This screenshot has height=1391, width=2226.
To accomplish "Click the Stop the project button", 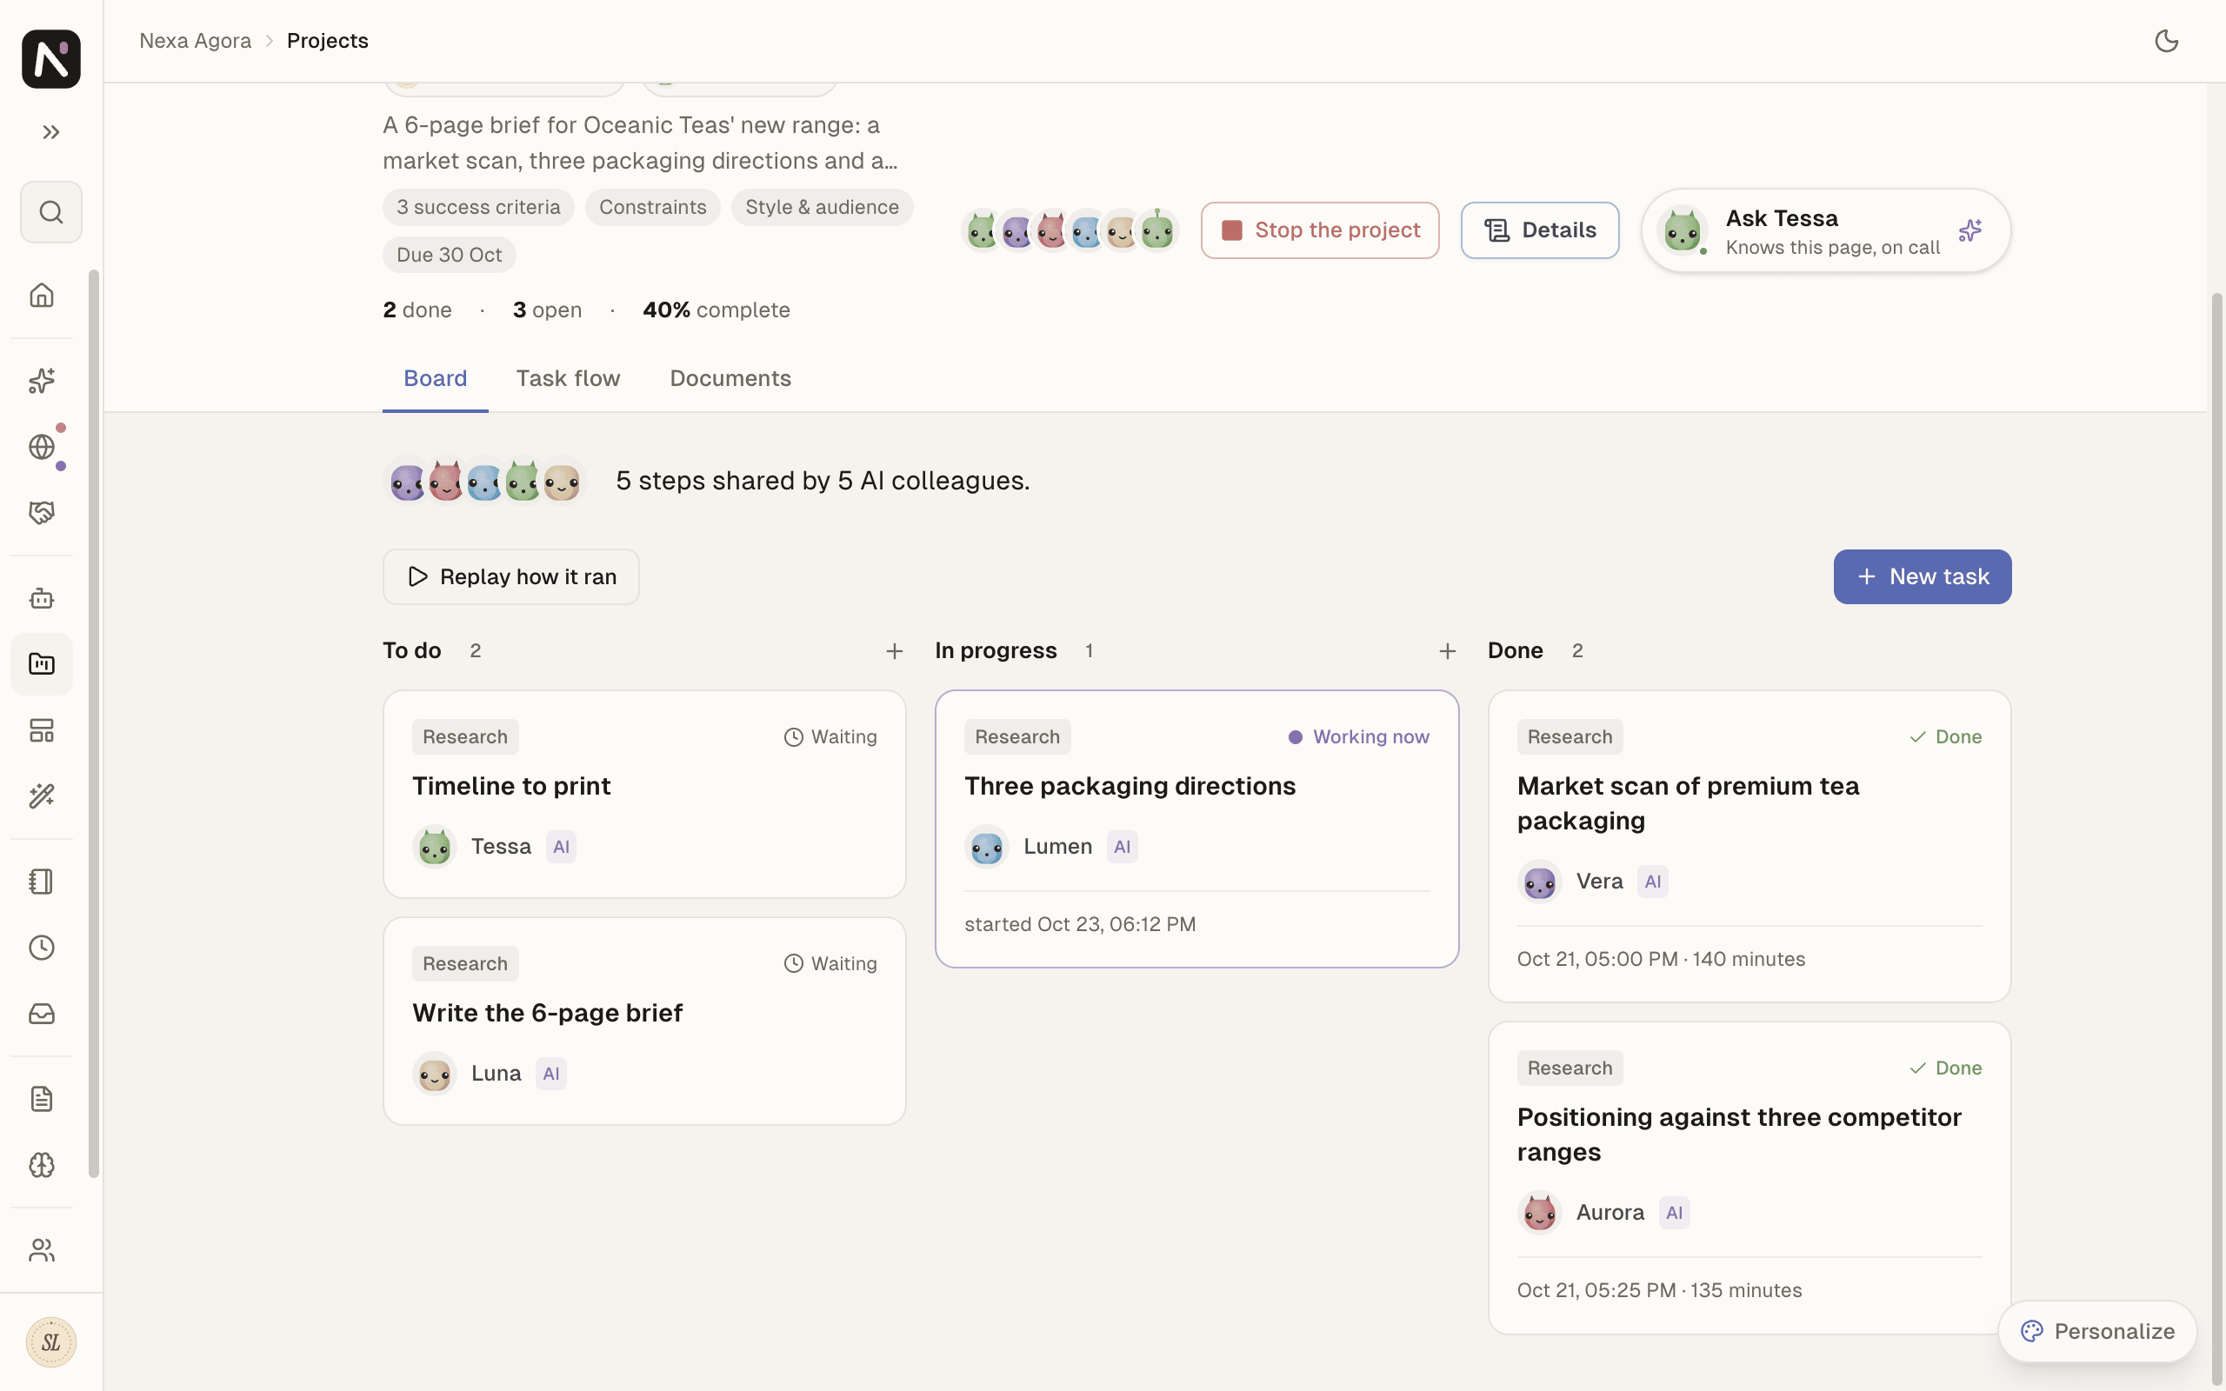I will coord(1320,231).
